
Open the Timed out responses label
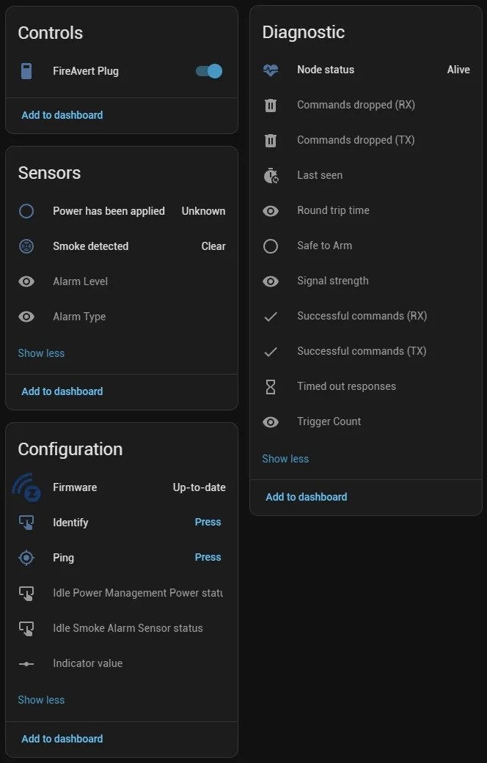point(347,386)
